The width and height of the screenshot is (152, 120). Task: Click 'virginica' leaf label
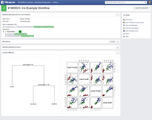(54, 104)
